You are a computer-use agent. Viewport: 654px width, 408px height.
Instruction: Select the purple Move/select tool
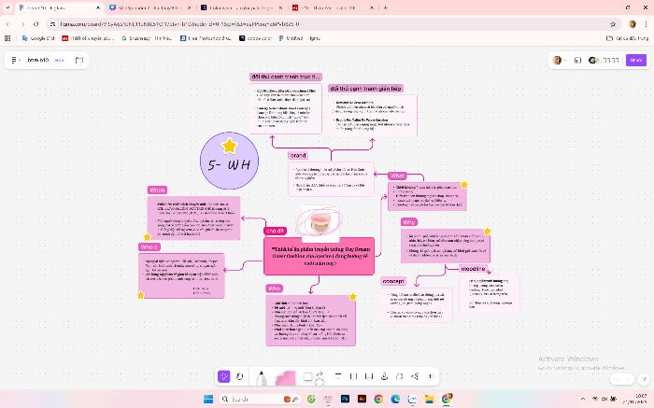pos(224,377)
